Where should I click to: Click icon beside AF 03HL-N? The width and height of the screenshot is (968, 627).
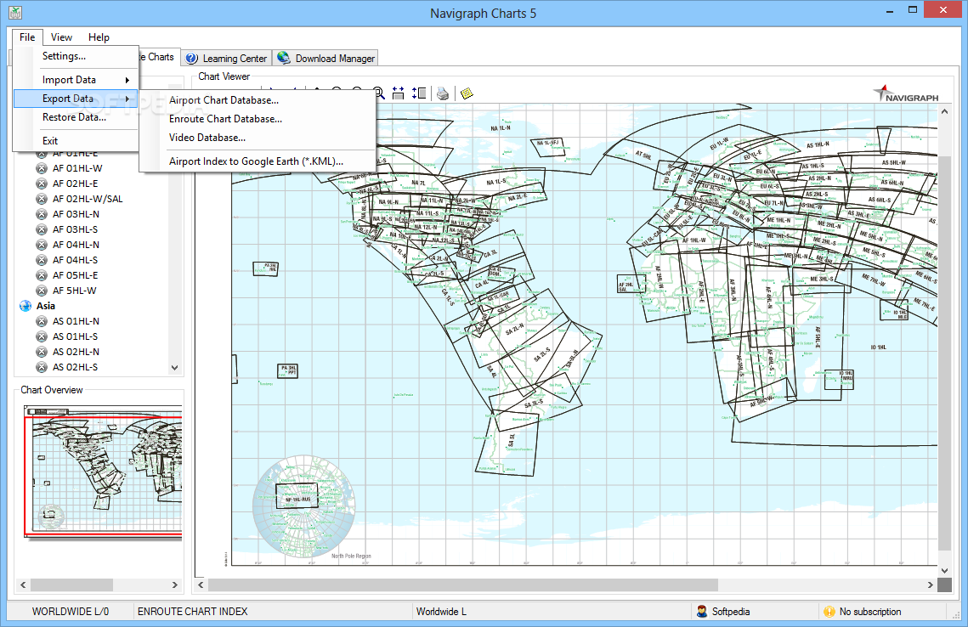tap(42, 214)
